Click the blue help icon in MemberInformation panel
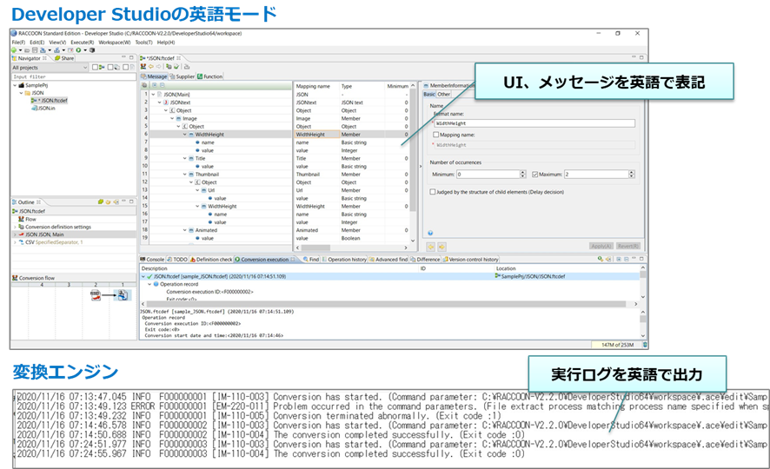The image size is (770, 469). pos(430,234)
